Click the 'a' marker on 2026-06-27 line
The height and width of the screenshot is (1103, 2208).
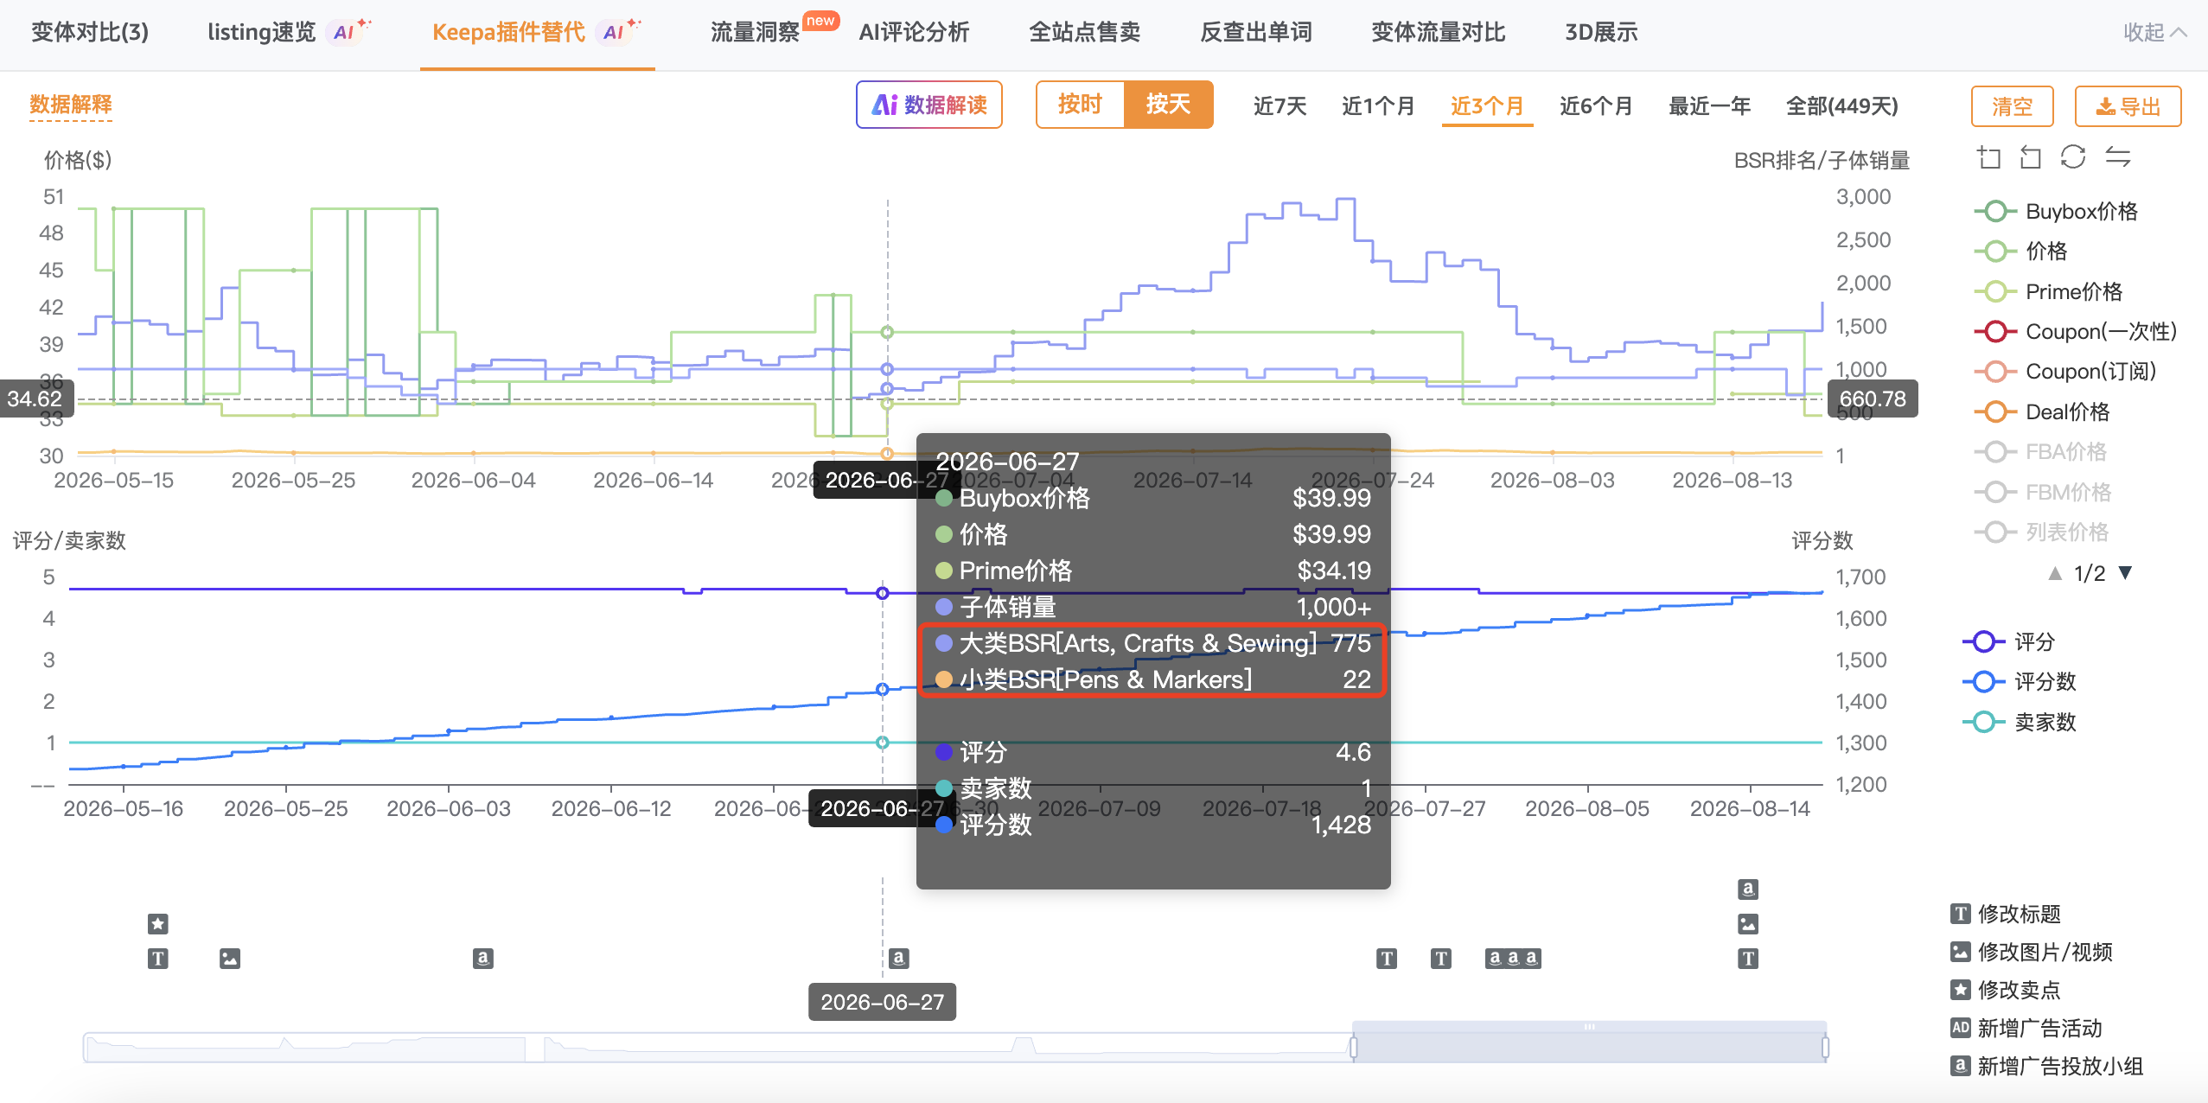tap(899, 958)
